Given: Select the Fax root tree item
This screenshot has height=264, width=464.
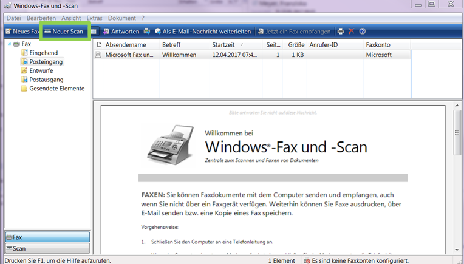Looking at the screenshot, I should tap(26, 44).
